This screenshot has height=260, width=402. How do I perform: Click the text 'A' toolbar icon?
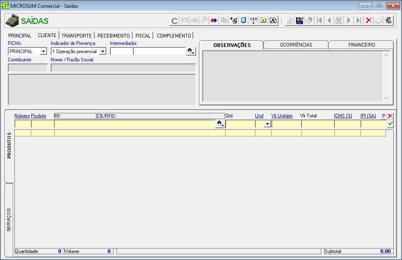tap(273, 21)
